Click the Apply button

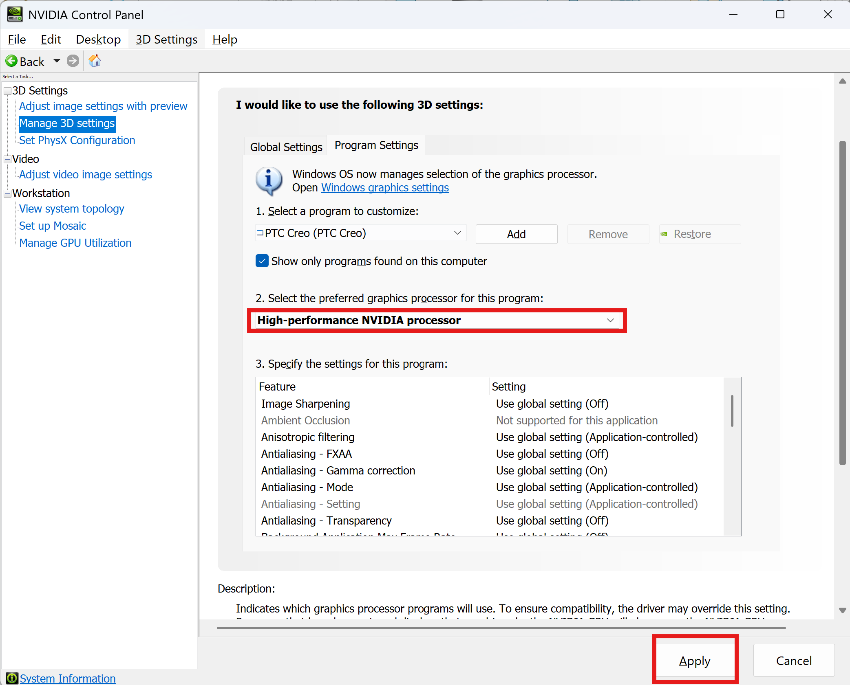pos(695,660)
